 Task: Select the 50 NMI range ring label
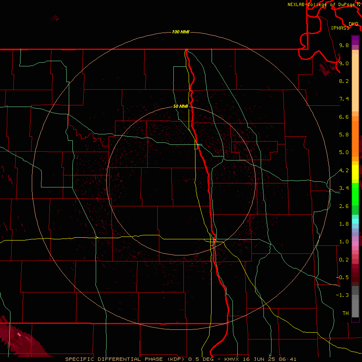pos(181,107)
